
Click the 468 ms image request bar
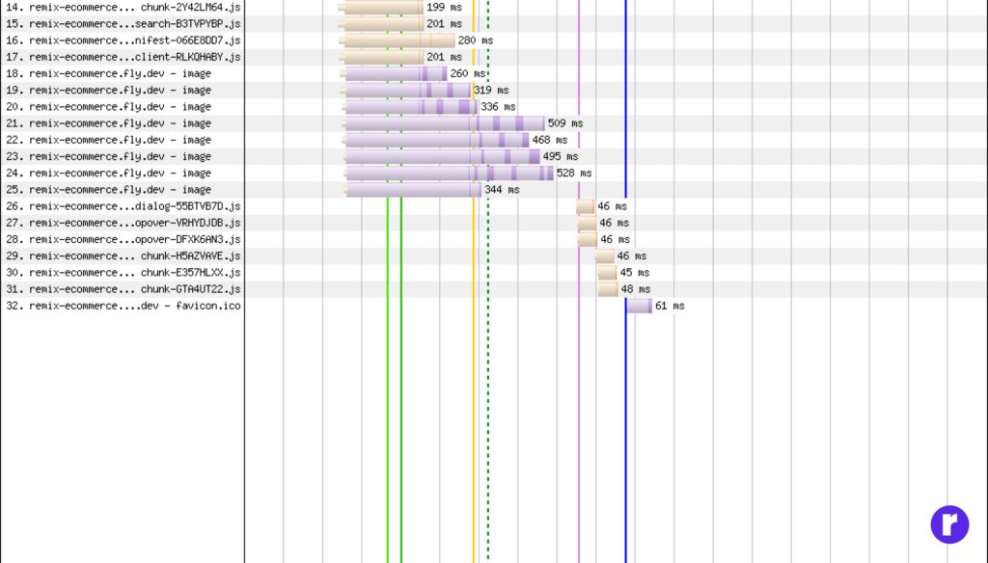(436, 140)
